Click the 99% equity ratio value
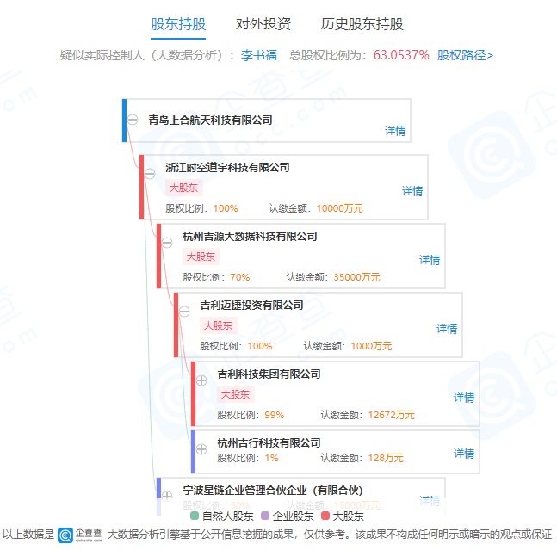This screenshot has height=550, width=557. coord(275,415)
